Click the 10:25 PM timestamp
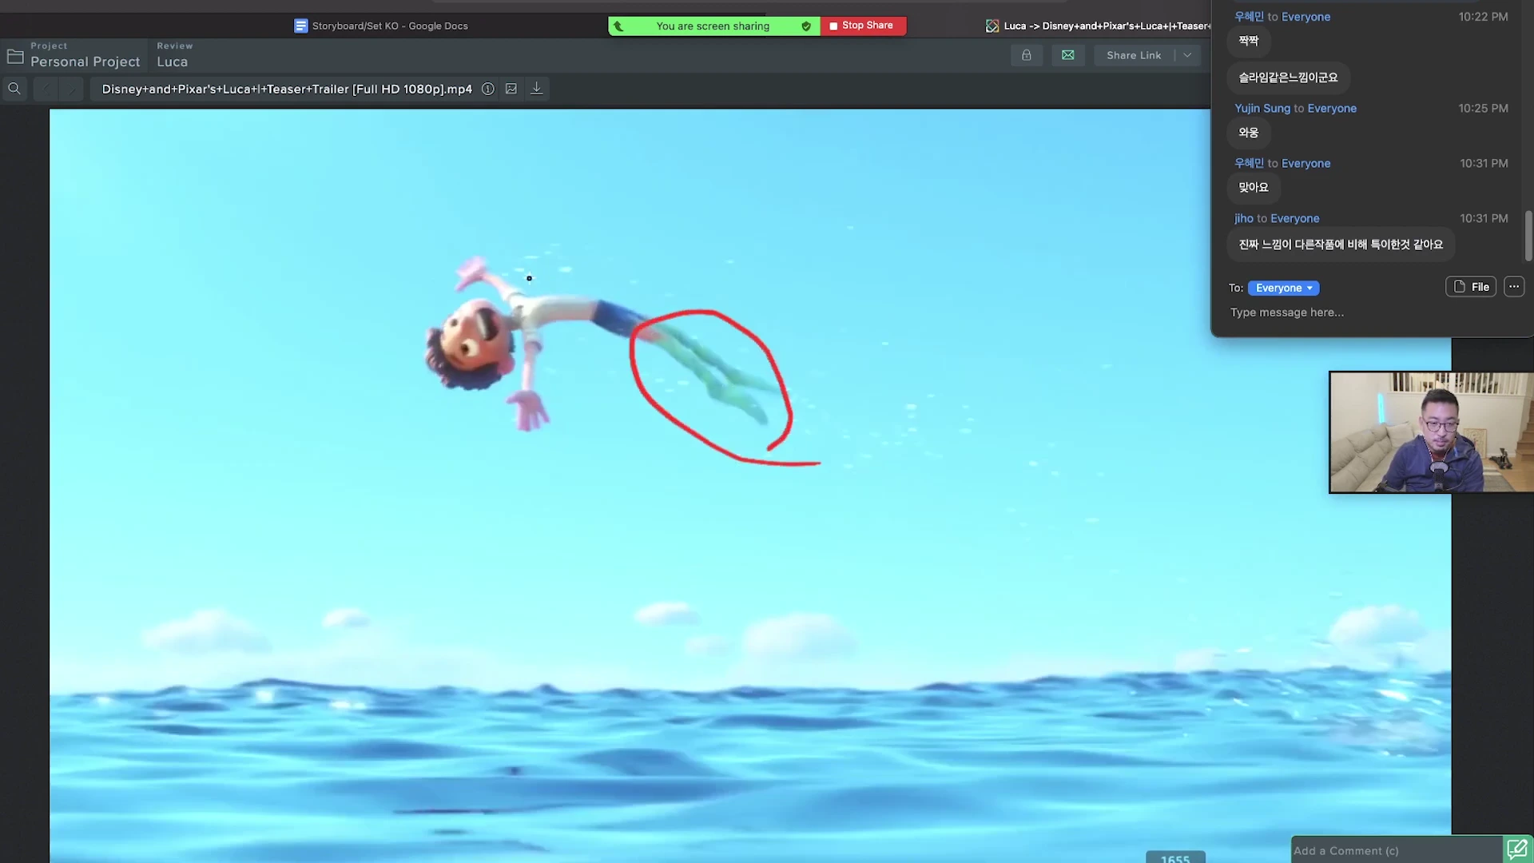Viewport: 1534px width, 863px height. [1483, 108]
